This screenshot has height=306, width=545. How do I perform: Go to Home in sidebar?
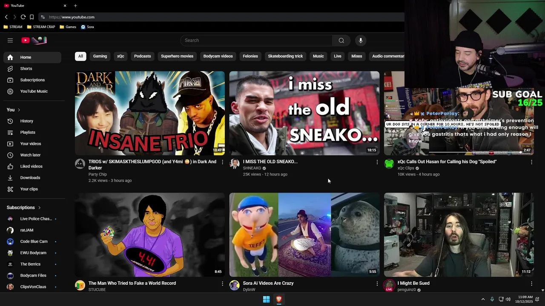point(32,57)
